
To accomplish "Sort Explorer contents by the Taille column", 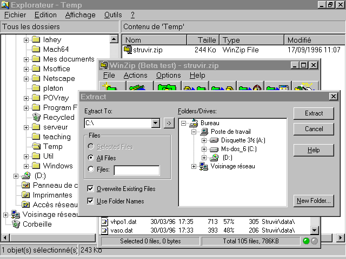I will point(203,40).
